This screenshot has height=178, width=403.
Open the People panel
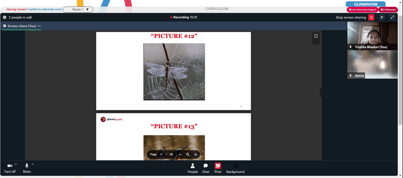pyautogui.click(x=193, y=168)
